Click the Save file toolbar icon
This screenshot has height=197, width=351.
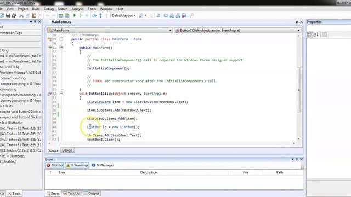8,15
